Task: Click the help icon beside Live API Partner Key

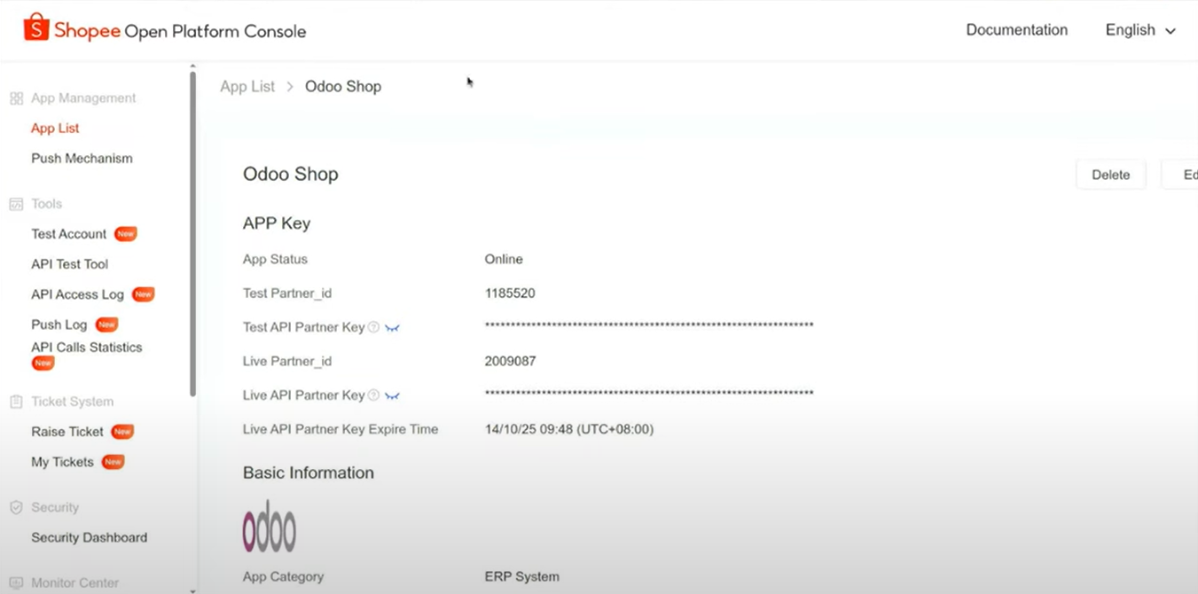Action: click(x=373, y=395)
